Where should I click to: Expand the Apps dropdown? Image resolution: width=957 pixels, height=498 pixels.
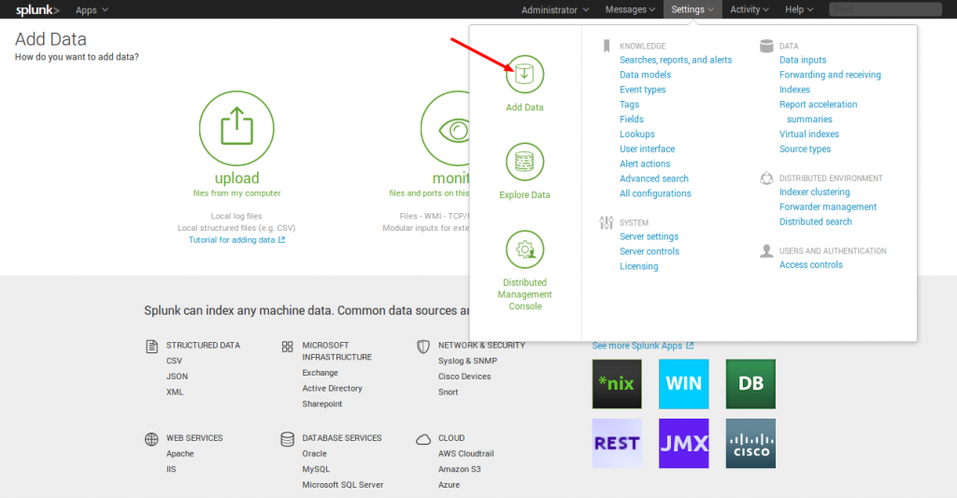click(x=92, y=9)
